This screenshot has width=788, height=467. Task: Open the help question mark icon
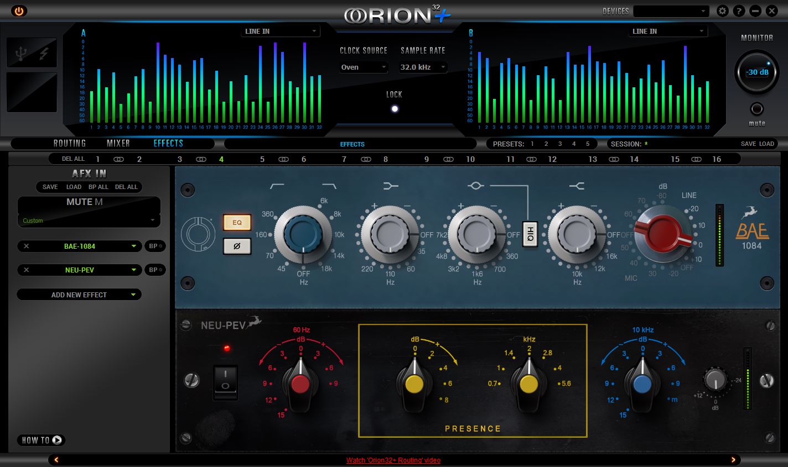(739, 11)
